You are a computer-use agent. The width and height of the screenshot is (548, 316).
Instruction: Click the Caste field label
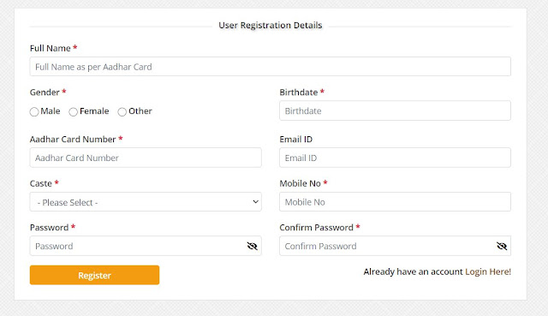tap(41, 183)
